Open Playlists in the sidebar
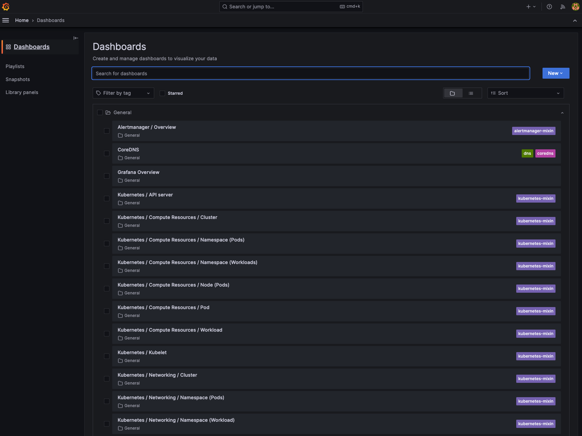The width and height of the screenshot is (582, 436). point(15,66)
